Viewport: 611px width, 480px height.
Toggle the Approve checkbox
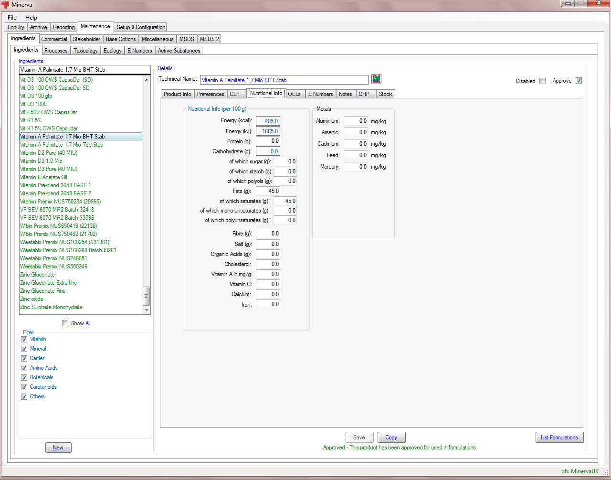point(579,81)
